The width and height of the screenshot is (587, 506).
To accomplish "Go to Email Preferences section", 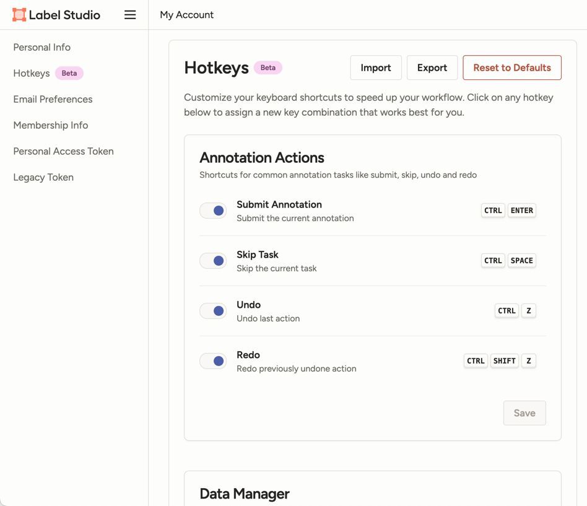I will [53, 99].
